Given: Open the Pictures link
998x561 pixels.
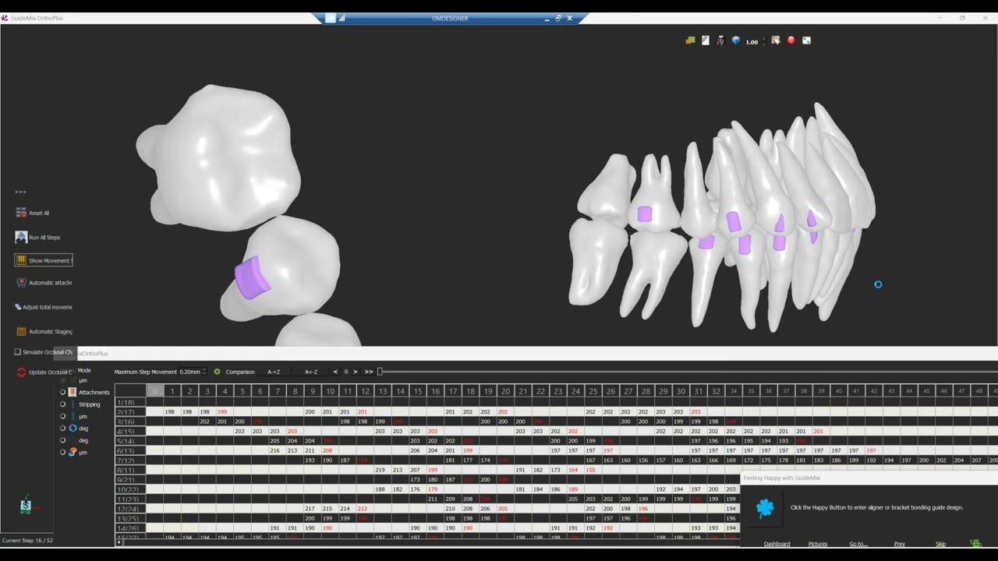Looking at the screenshot, I should tap(818, 544).
